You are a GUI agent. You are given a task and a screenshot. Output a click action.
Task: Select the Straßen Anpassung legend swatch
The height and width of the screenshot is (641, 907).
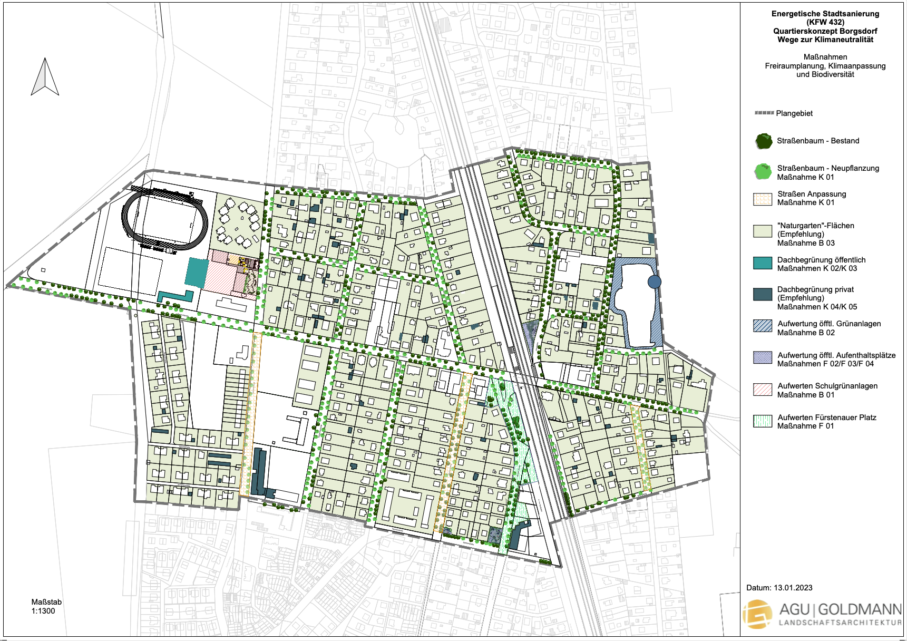tap(763, 199)
